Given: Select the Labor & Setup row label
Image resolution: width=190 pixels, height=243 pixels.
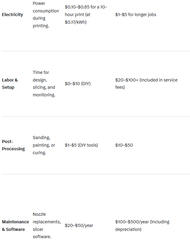Looking at the screenshot, I should (10, 84).
